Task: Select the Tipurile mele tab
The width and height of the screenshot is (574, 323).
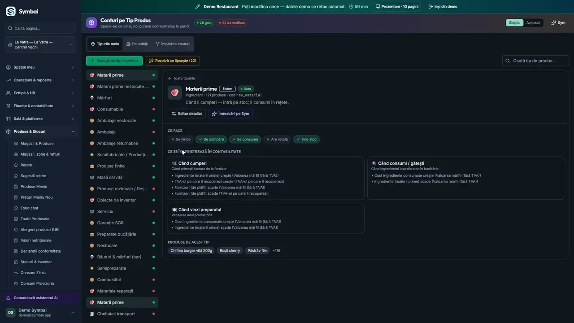Action: click(x=105, y=44)
